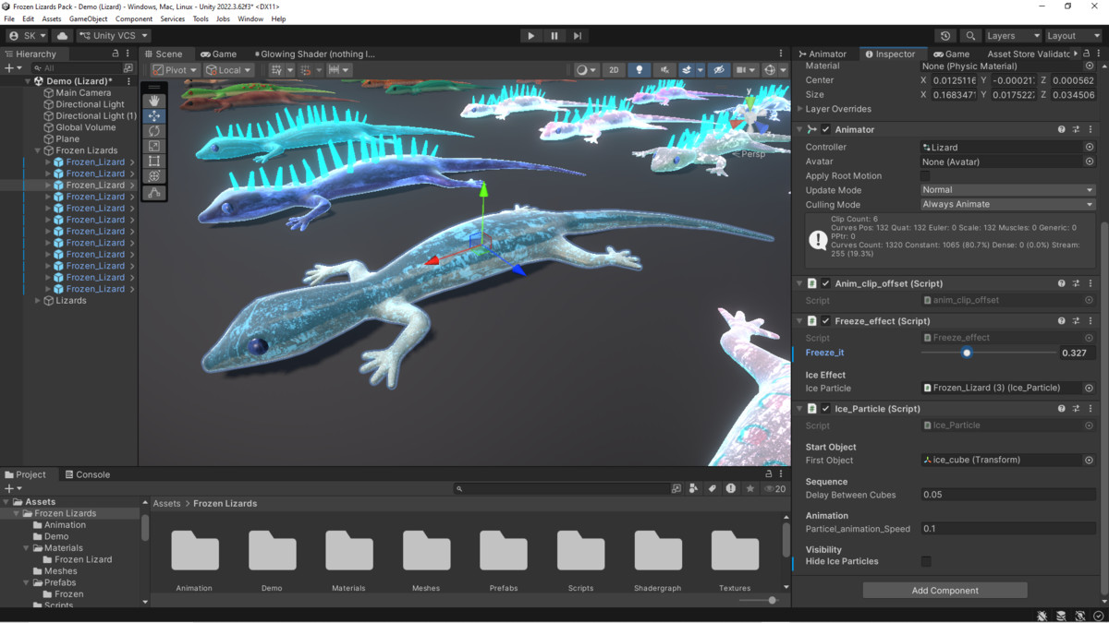This screenshot has width=1109, height=623.
Task: Click the Pause button
Action: point(554,36)
